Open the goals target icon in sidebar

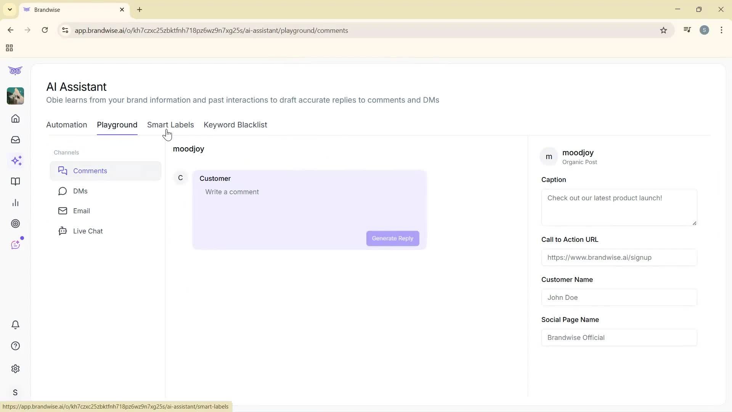(x=15, y=224)
